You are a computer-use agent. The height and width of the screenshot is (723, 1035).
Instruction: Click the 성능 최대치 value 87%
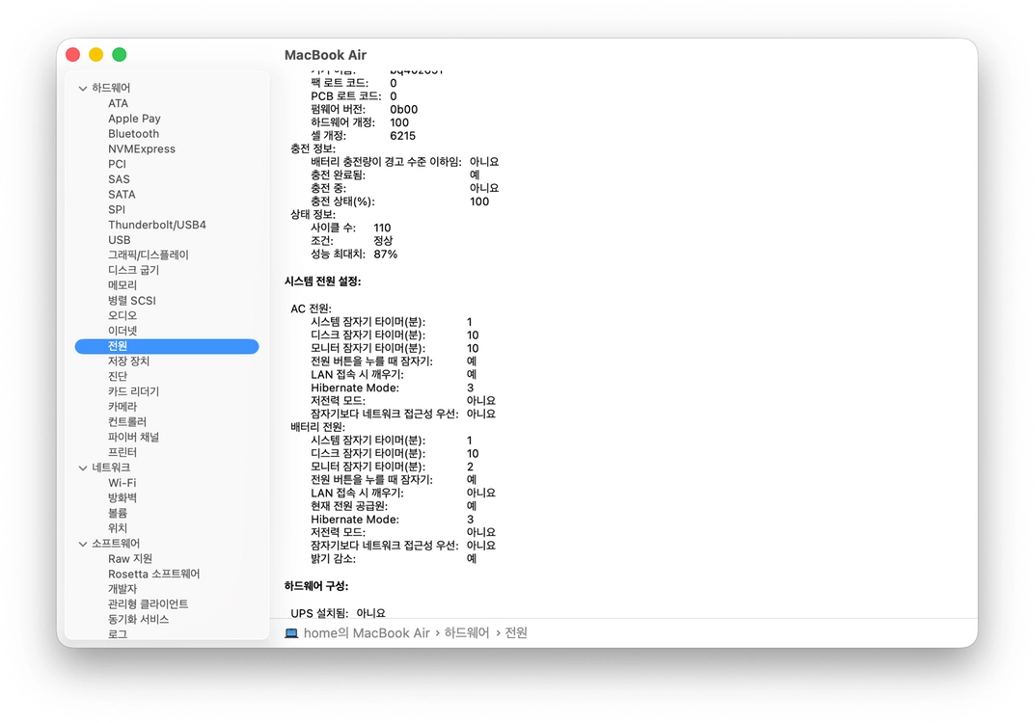click(386, 254)
